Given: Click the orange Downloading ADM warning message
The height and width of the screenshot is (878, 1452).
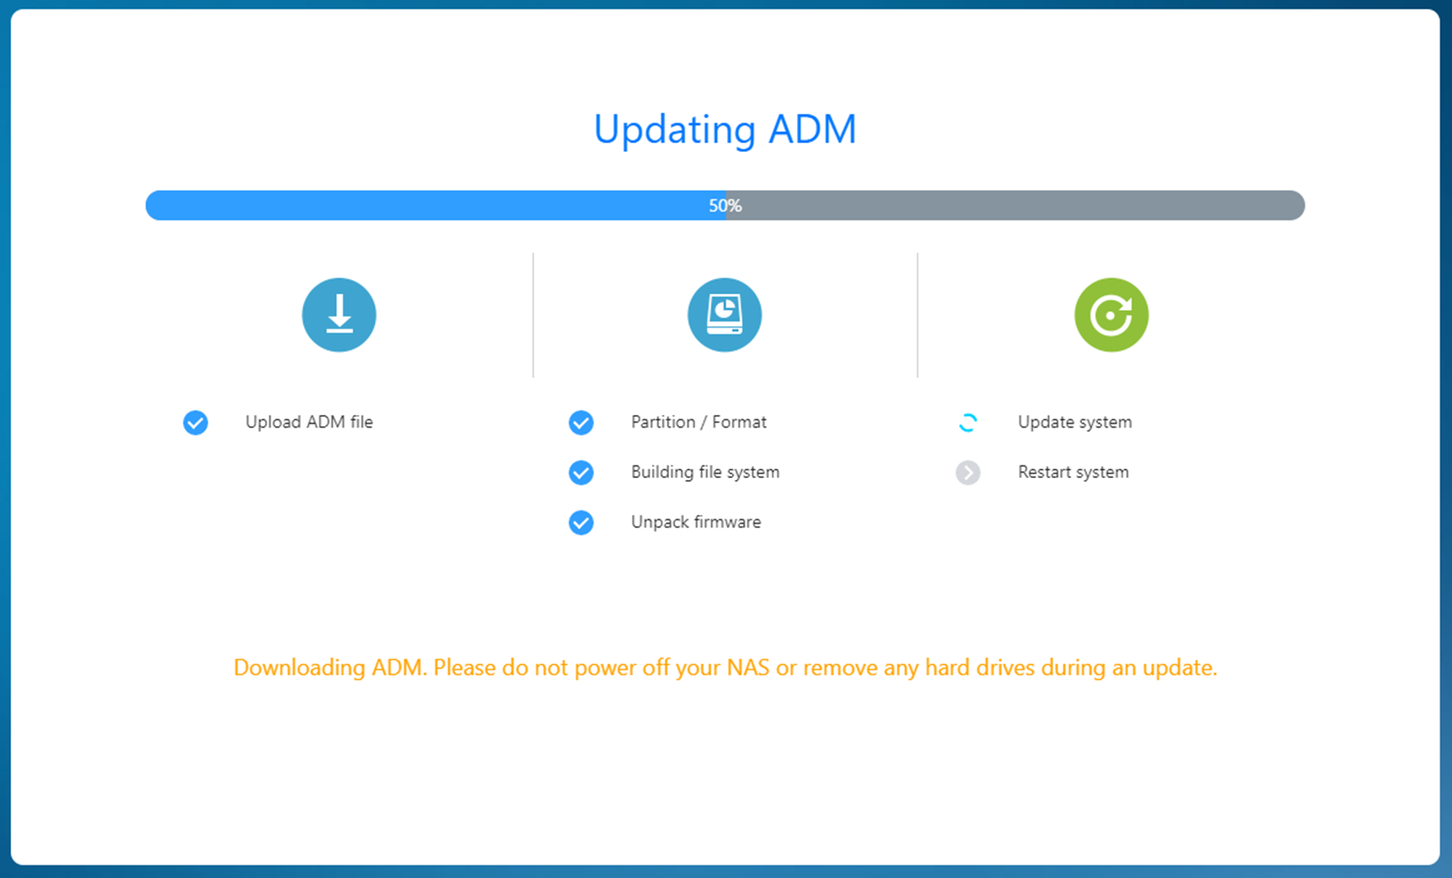Looking at the screenshot, I should (725, 668).
